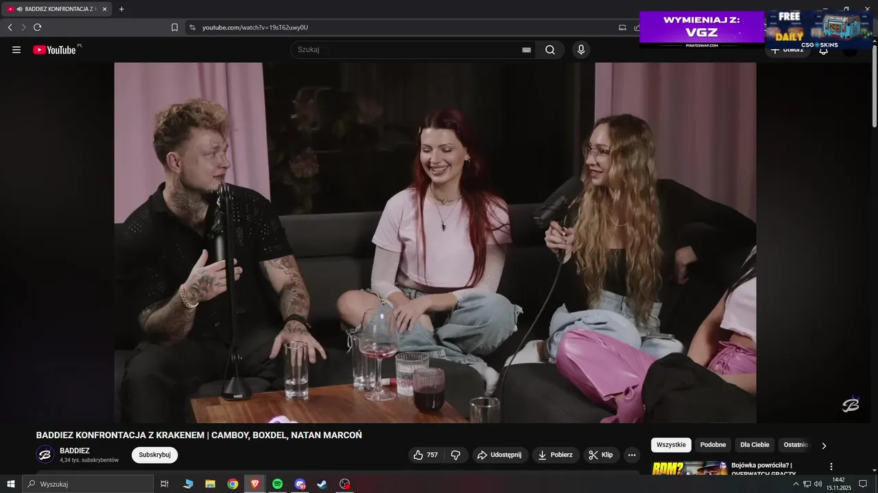
Task: Click the BADDIEZ watermark in video corner
Action: pos(851,404)
